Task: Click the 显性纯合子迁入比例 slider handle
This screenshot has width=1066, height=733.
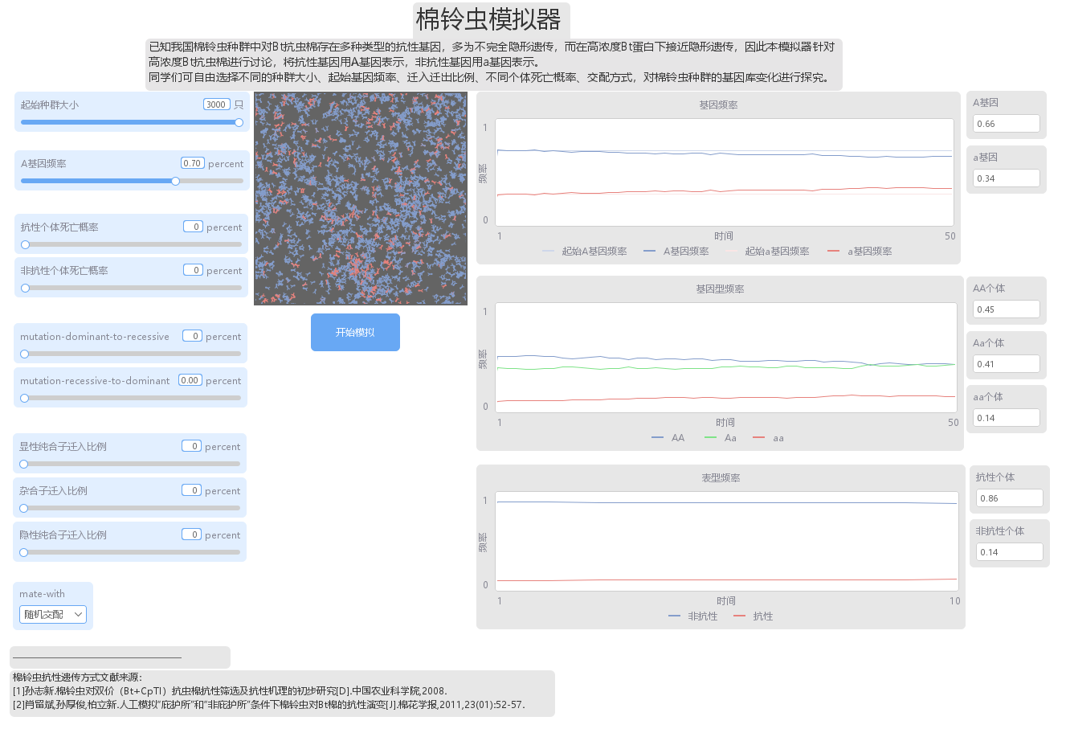Action: pos(23,464)
